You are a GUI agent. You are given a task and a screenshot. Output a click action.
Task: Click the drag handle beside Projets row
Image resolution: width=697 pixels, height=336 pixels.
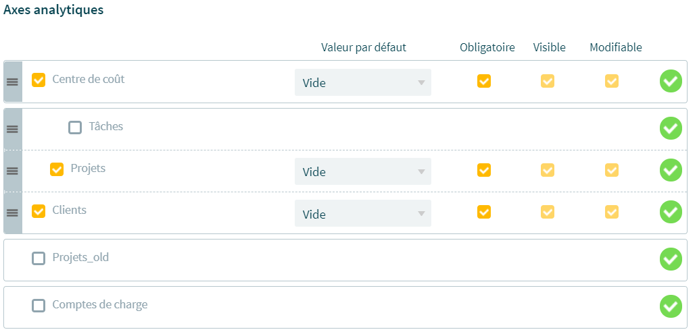point(12,171)
